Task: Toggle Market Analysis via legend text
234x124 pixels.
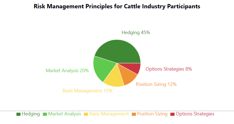Action: (64, 114)
